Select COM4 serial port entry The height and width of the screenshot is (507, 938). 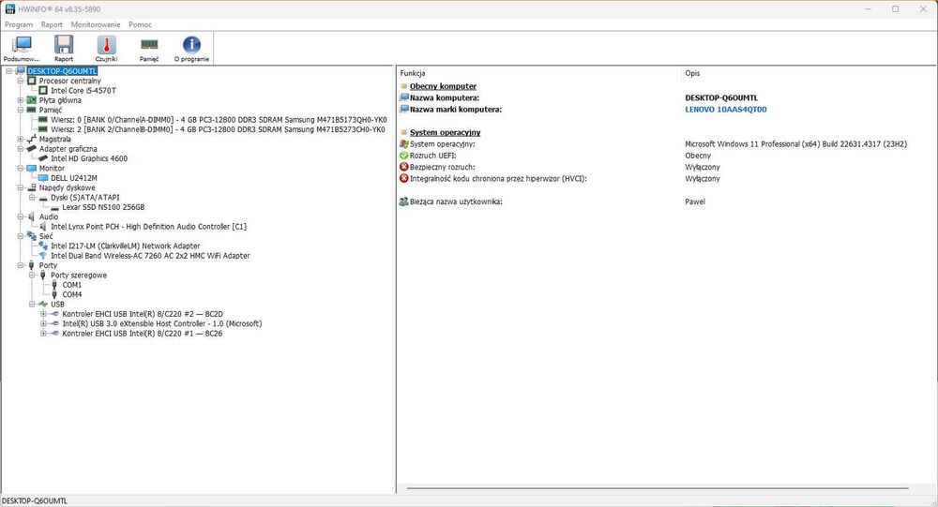(x=72, y=294)
